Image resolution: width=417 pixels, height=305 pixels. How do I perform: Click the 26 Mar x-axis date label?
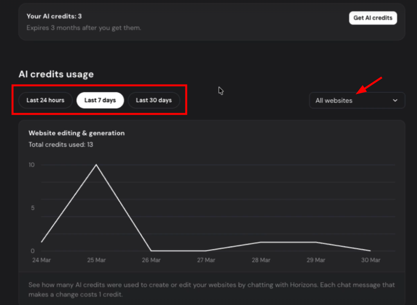(x=151, y=260)
